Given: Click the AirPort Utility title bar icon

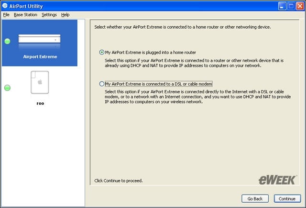Looking at the screenshot, I should click(5, 6).
